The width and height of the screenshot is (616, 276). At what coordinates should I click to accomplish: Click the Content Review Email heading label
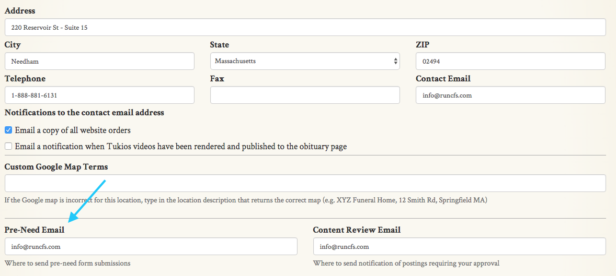(x=357, y=230)
